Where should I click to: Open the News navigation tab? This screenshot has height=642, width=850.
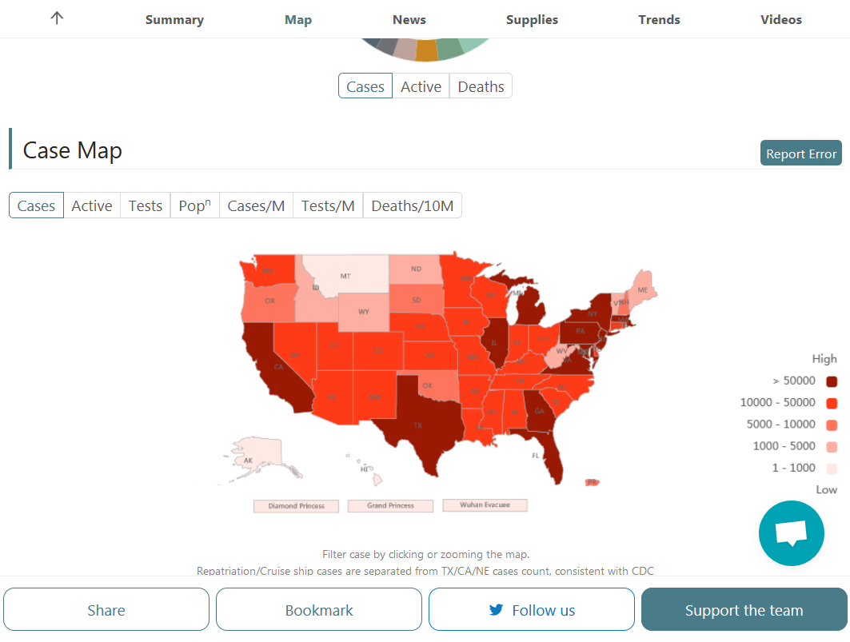pyautogui.click(x=409, y=19)
